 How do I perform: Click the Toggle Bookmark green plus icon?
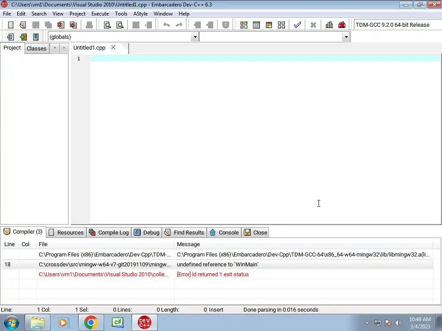23,37
